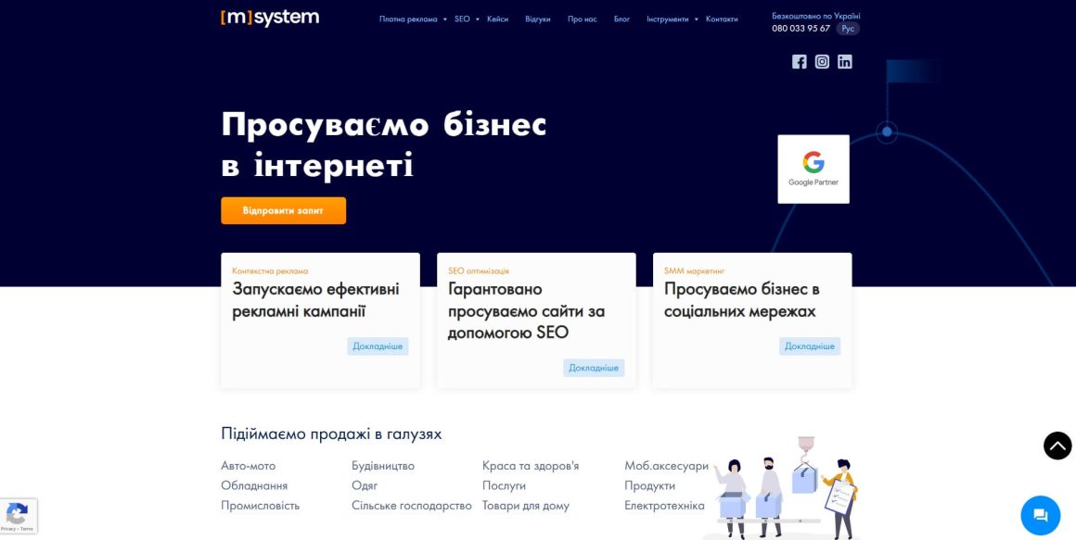Click the Google Partner badge
Image resolution: width=1076 pixels, height=540 pixels.
(x=813, y=168)
